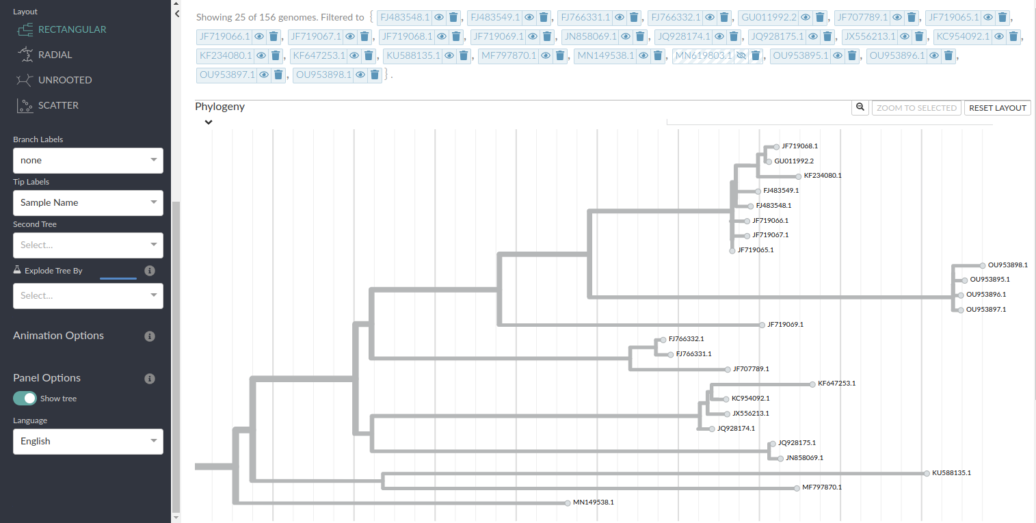Viewport: 1036px width, 523px height.
Task: Delete the JN858069.1 filter
Action: [640, 36]
